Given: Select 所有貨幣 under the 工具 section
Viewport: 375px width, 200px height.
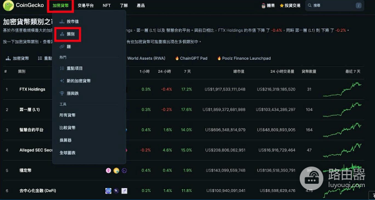Looking at the screenshot, I should [67, 115].
